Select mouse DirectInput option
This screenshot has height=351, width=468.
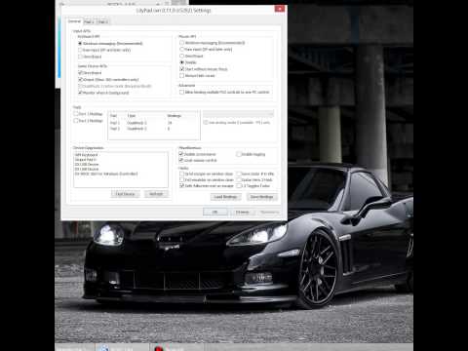(x=192, y=56)
